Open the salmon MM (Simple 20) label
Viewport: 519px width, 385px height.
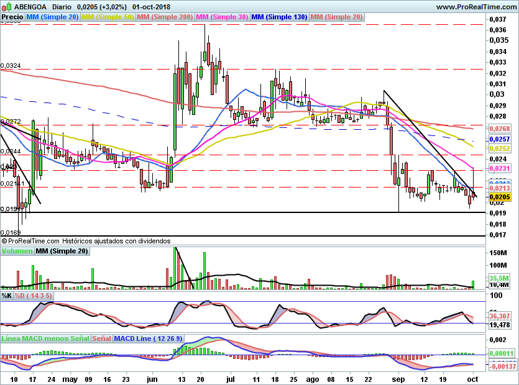337,17
